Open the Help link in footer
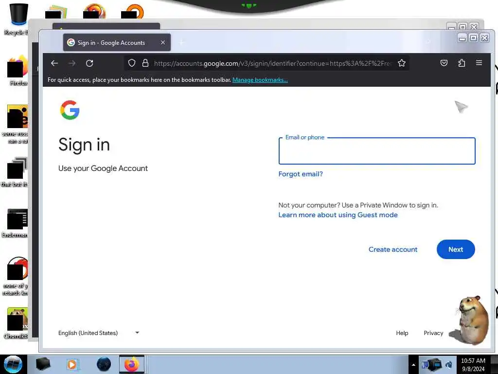498x374 pixels. [x=402, y=333]
